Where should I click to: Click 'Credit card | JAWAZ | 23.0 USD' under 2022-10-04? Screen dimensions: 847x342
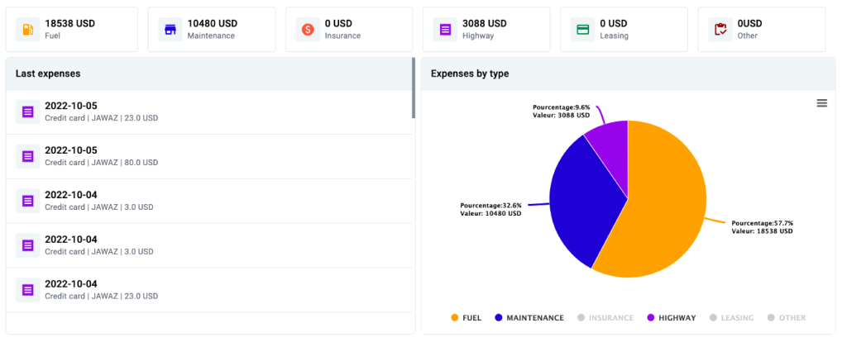[102, 296]
